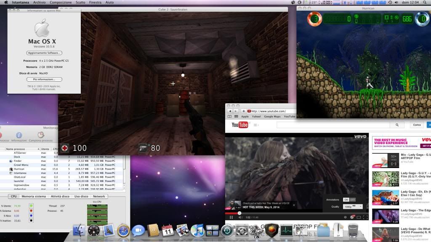Enter fullscreen on the YouTube player
This screenshot has width=431, height=242.
click(x=365, y=217)
